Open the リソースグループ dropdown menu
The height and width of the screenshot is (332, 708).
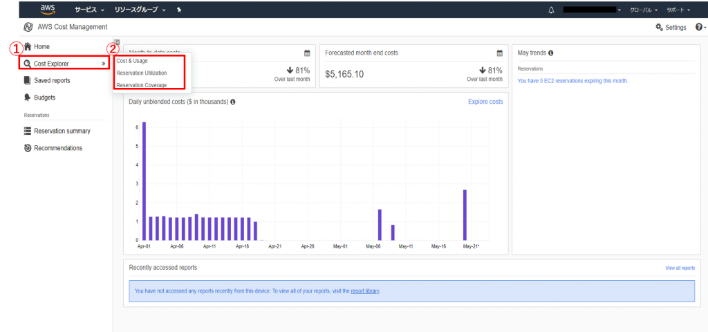tap(140, 10)
